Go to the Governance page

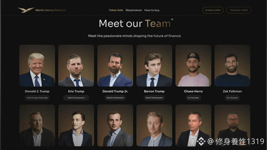point(134,10)
